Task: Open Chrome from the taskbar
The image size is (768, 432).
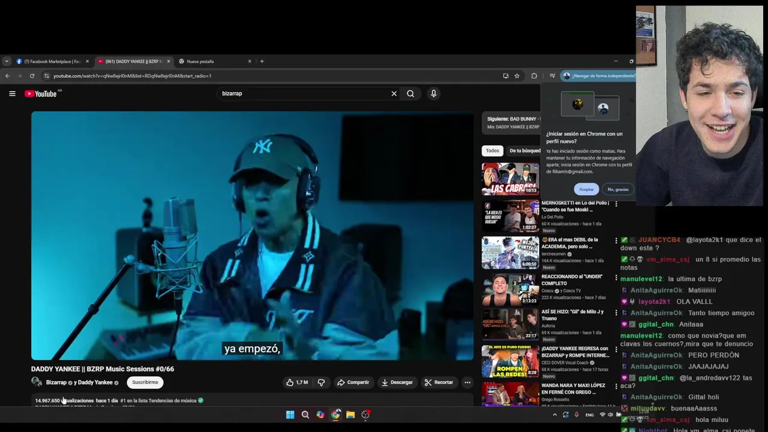Action: pos(335,415)
